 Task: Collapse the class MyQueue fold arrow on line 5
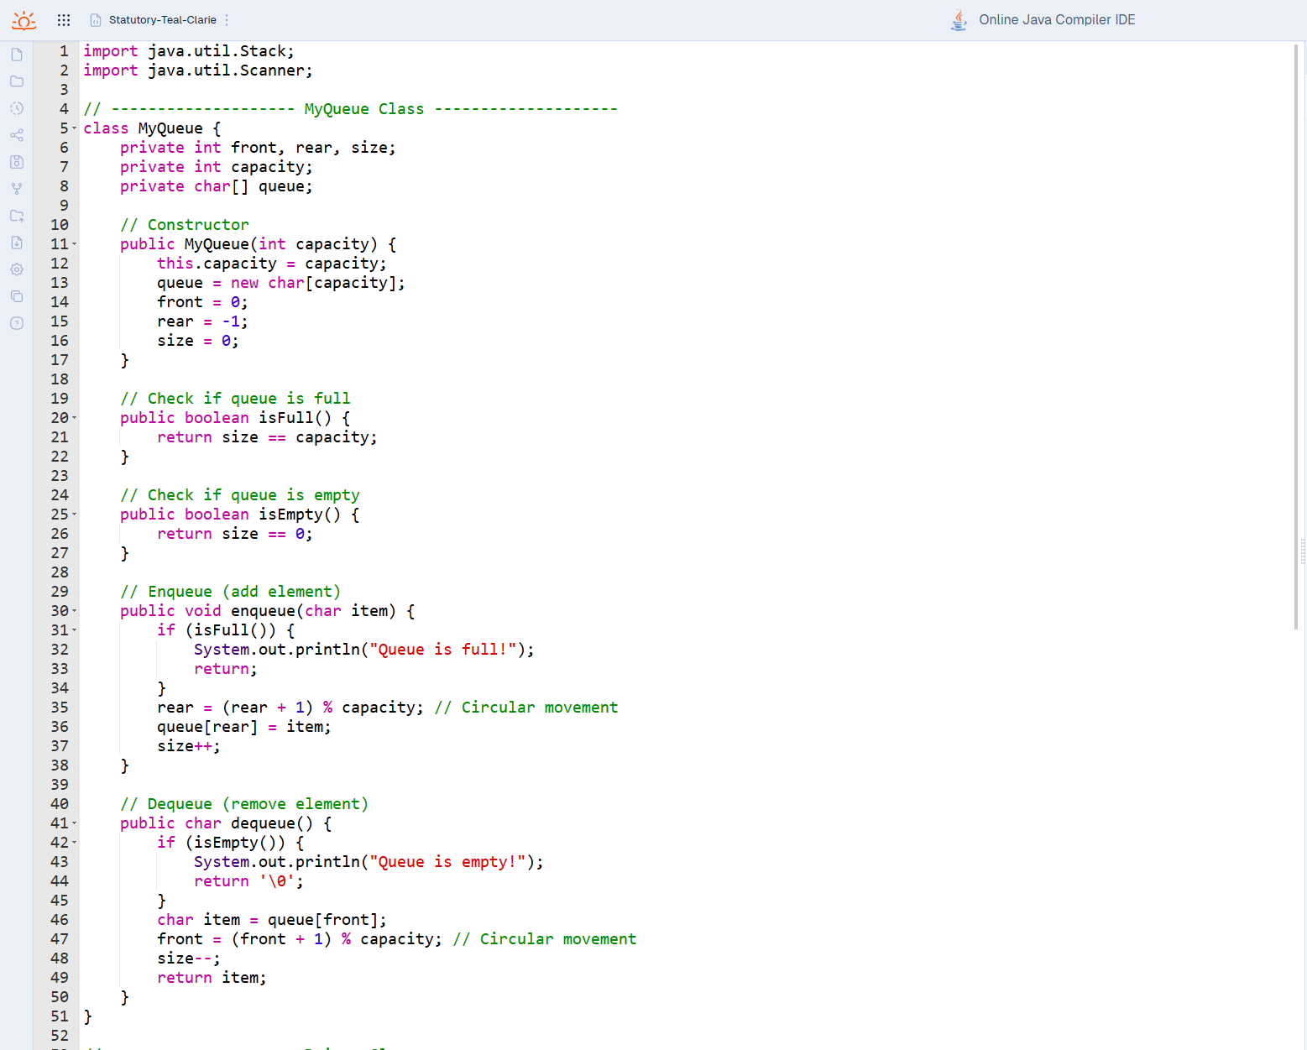(x=74, y=128)
